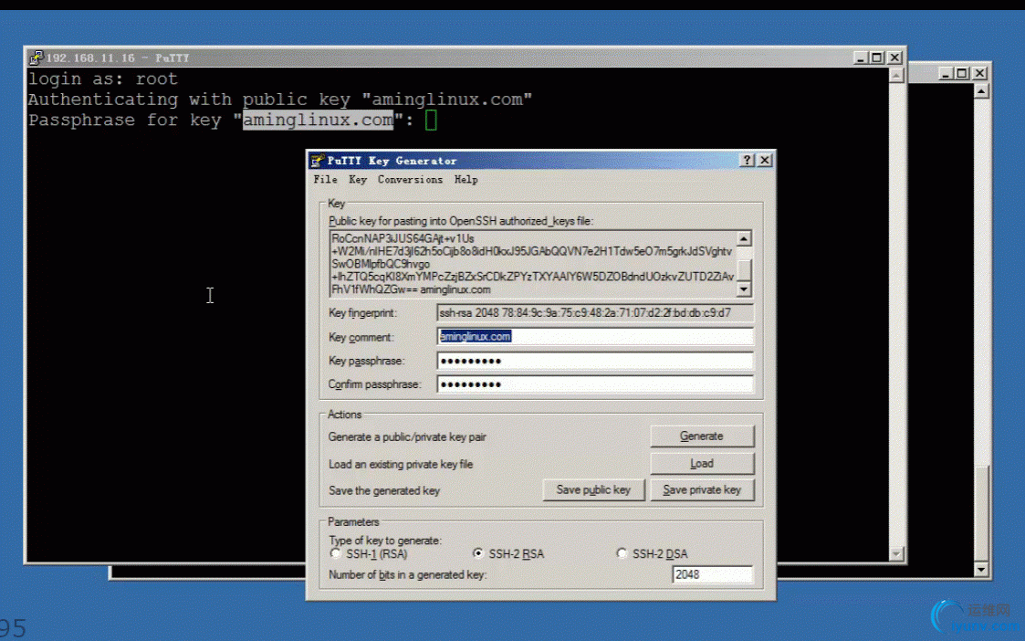Open the File menu in Key Generator
The image size is (1025, 641).
326,179
